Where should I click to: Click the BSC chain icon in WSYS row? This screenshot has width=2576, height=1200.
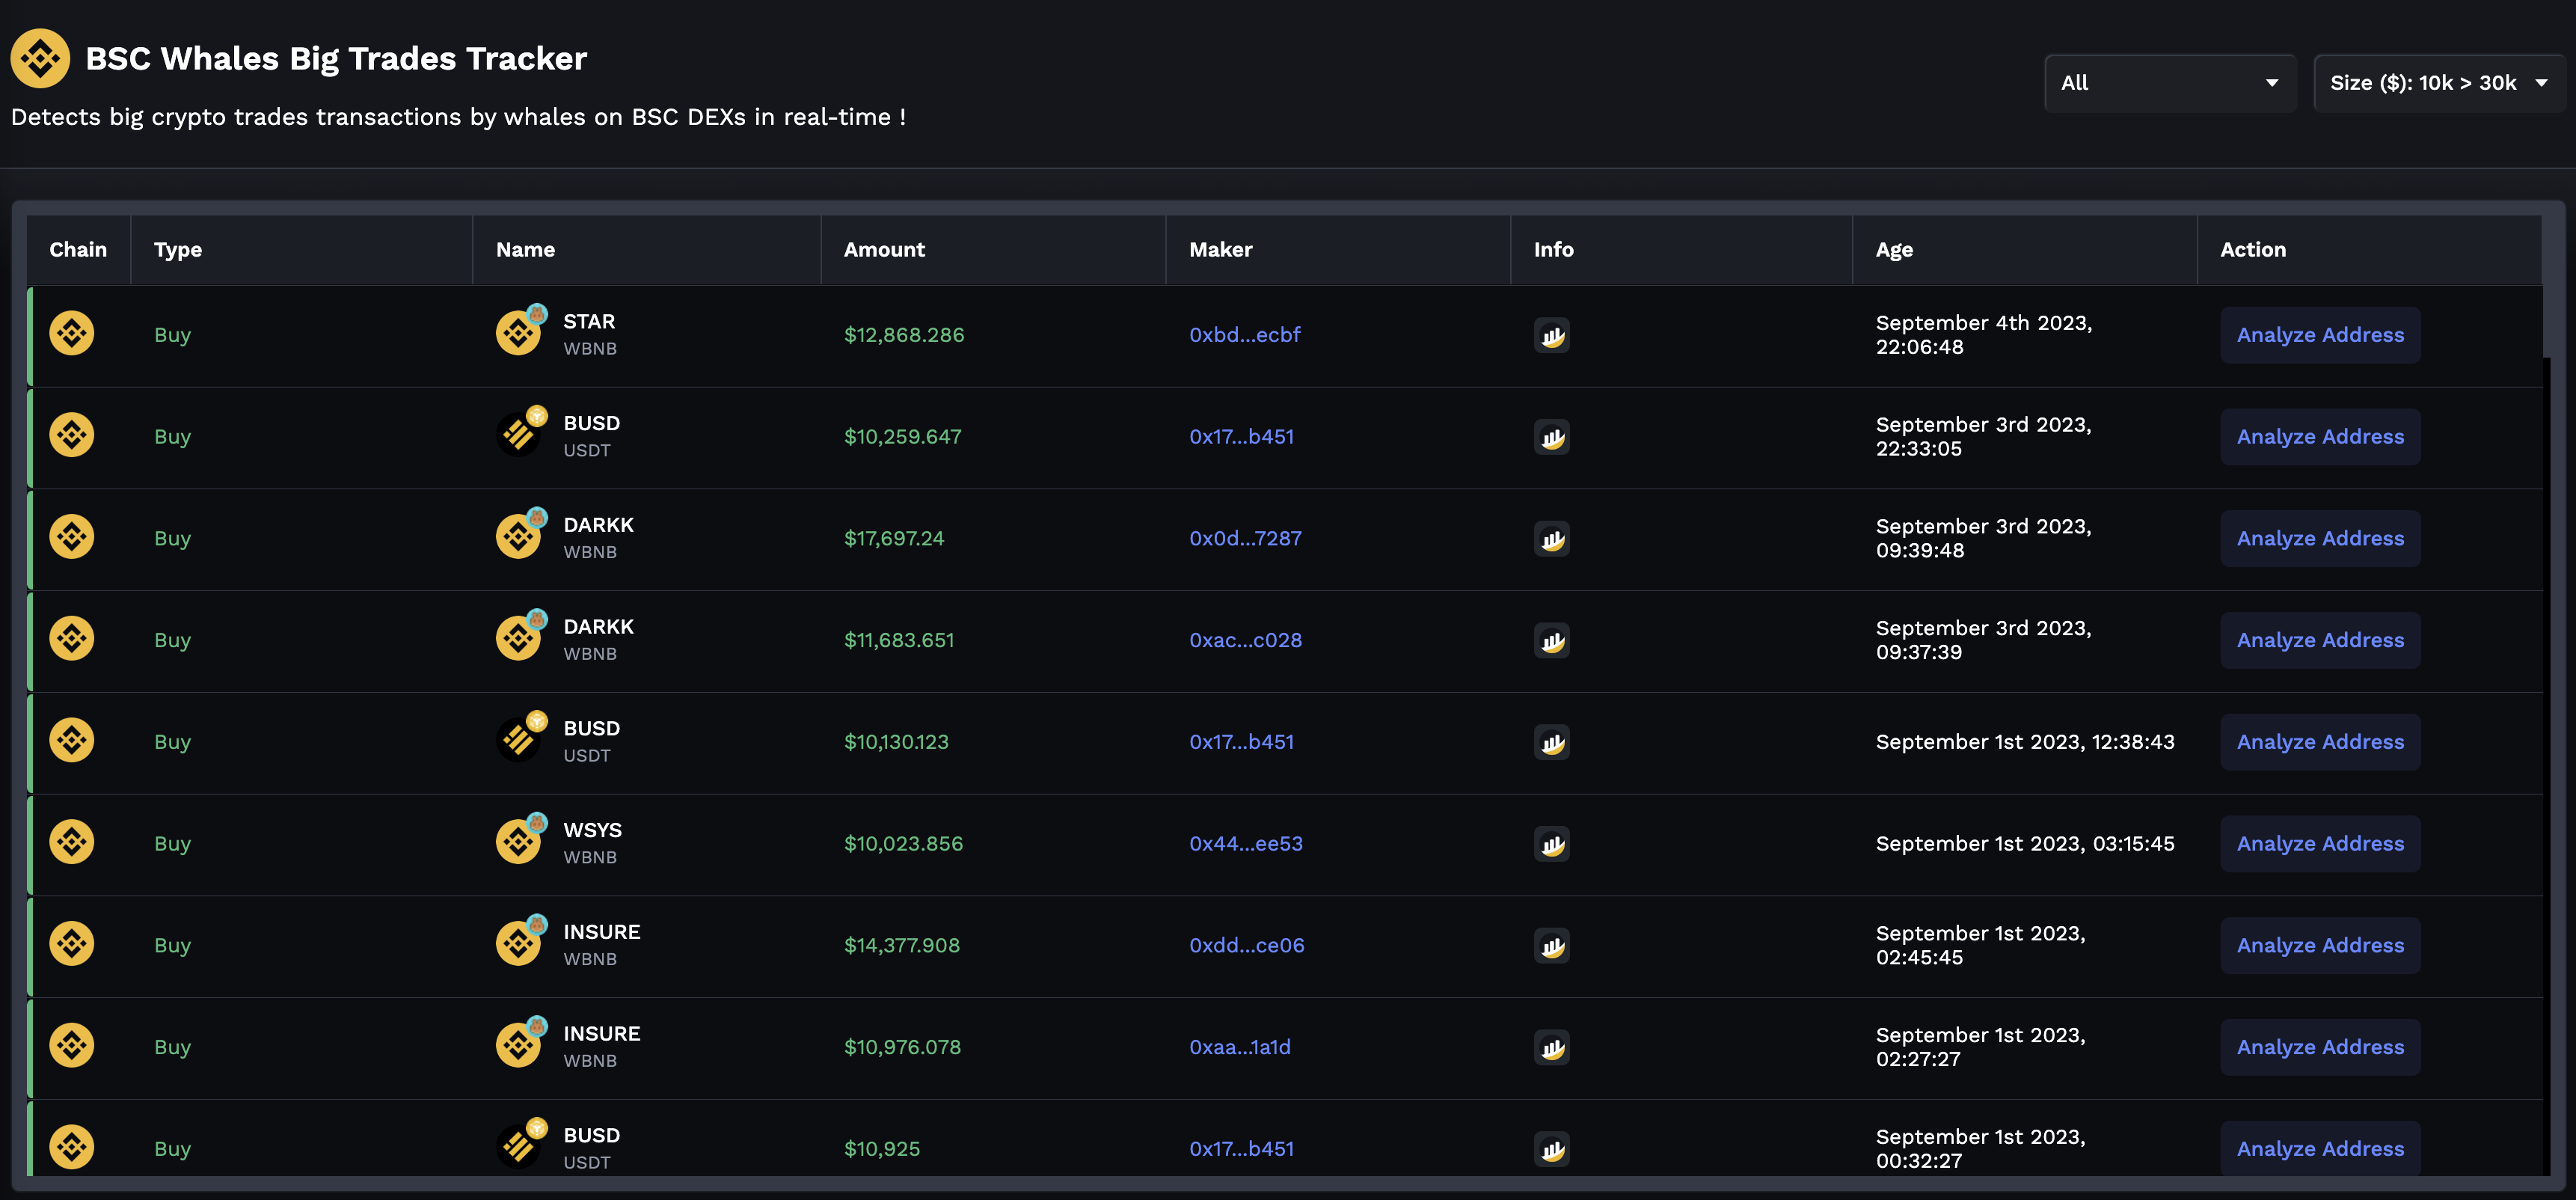72,842
